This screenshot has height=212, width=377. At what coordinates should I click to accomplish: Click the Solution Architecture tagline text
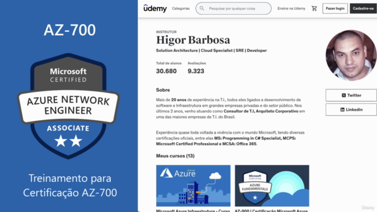211,51
